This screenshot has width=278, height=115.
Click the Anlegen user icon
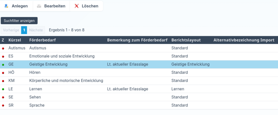6,6
